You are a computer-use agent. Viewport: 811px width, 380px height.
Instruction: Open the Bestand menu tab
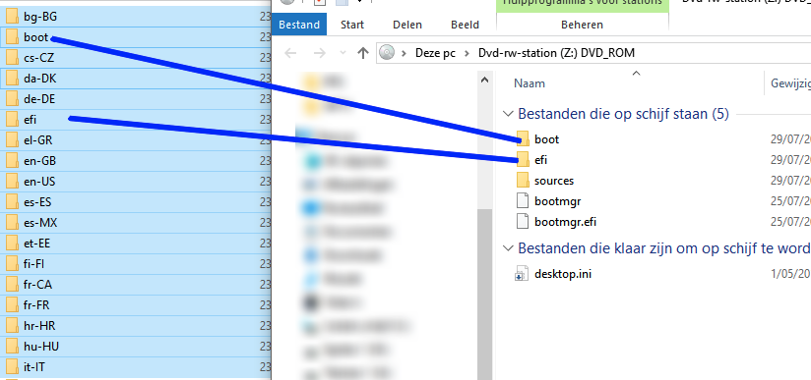pos(299,25)
